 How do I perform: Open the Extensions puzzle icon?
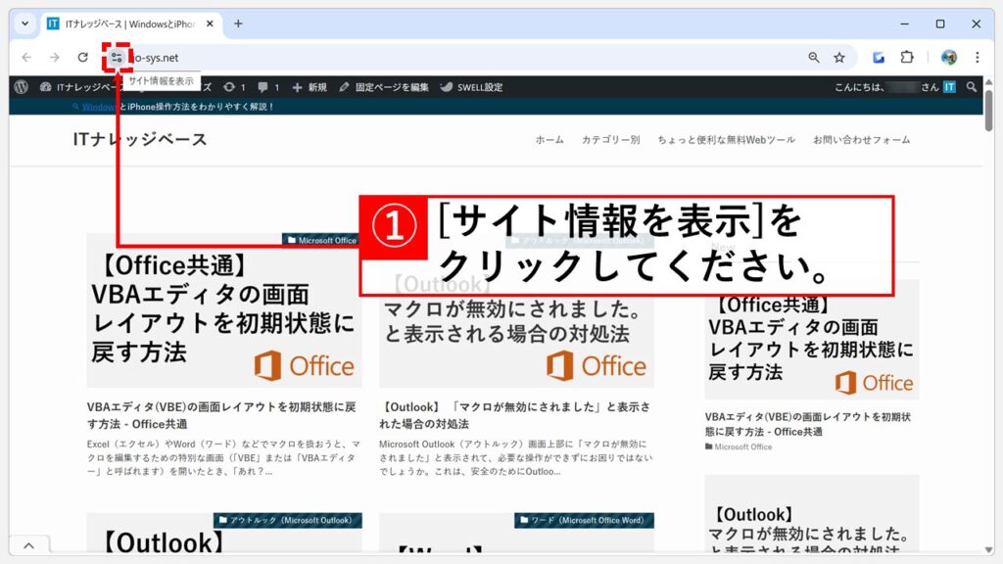pyautogui.click(x=907, y=58)
